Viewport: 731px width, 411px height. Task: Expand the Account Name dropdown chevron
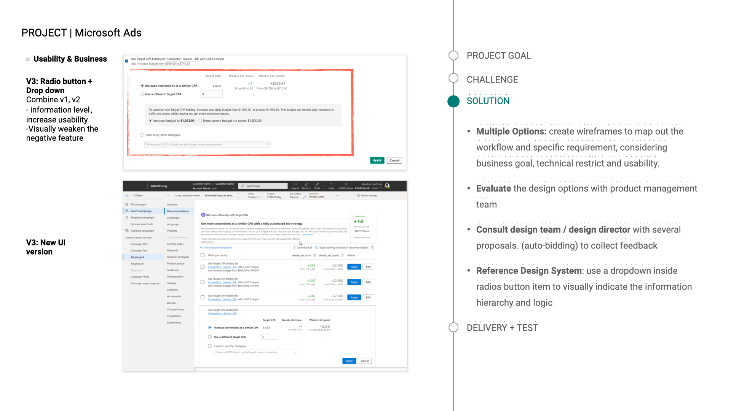coord(233,188)
